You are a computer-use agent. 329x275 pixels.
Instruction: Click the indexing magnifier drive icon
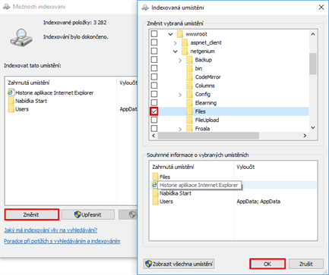tap(21, 38)
